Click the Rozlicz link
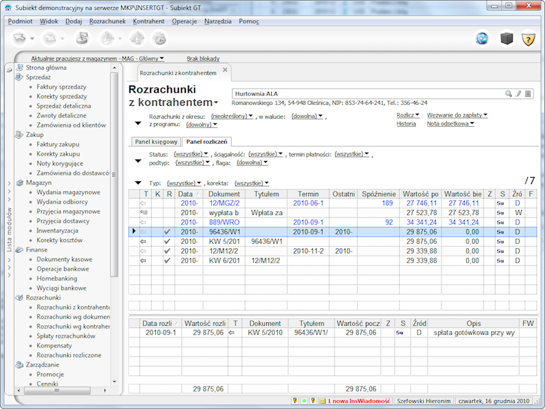 tap(408, 115)
